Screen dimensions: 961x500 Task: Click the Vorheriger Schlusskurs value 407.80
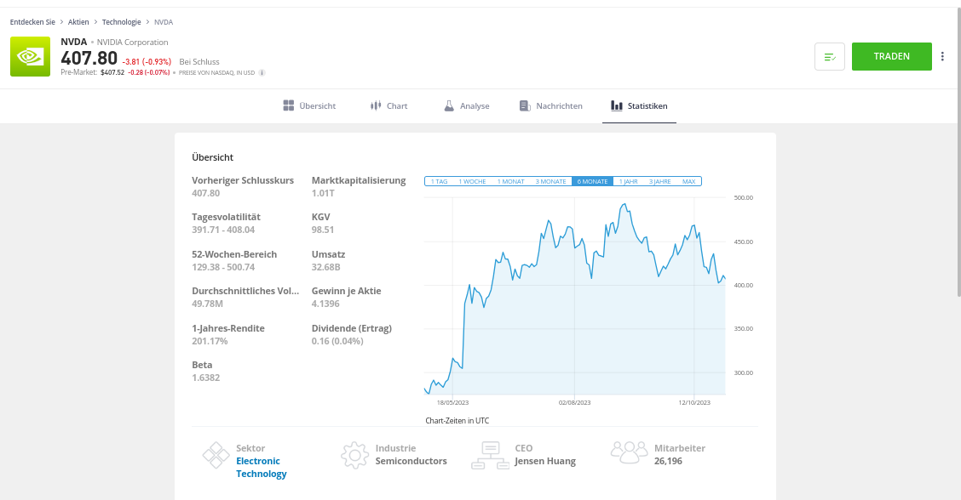[206, 193]
